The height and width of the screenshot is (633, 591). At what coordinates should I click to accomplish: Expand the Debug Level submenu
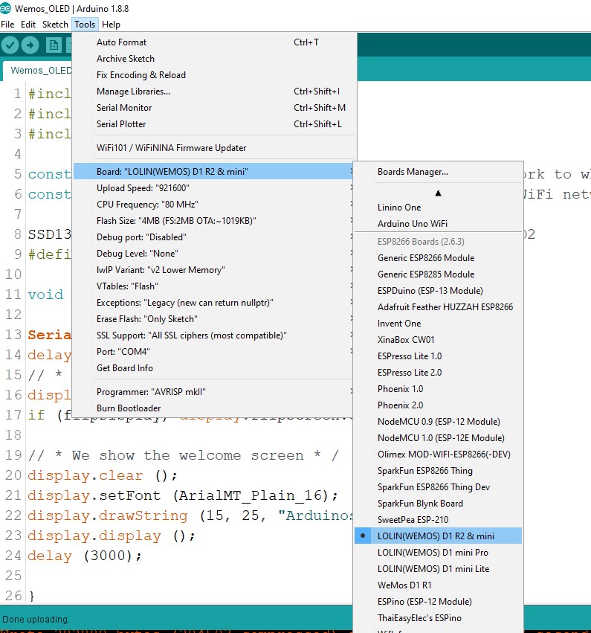(214, 254)
